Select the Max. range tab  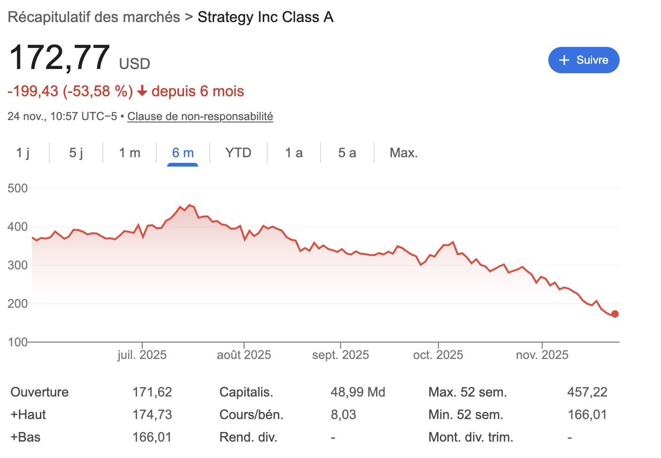click(x=403, y=153)
